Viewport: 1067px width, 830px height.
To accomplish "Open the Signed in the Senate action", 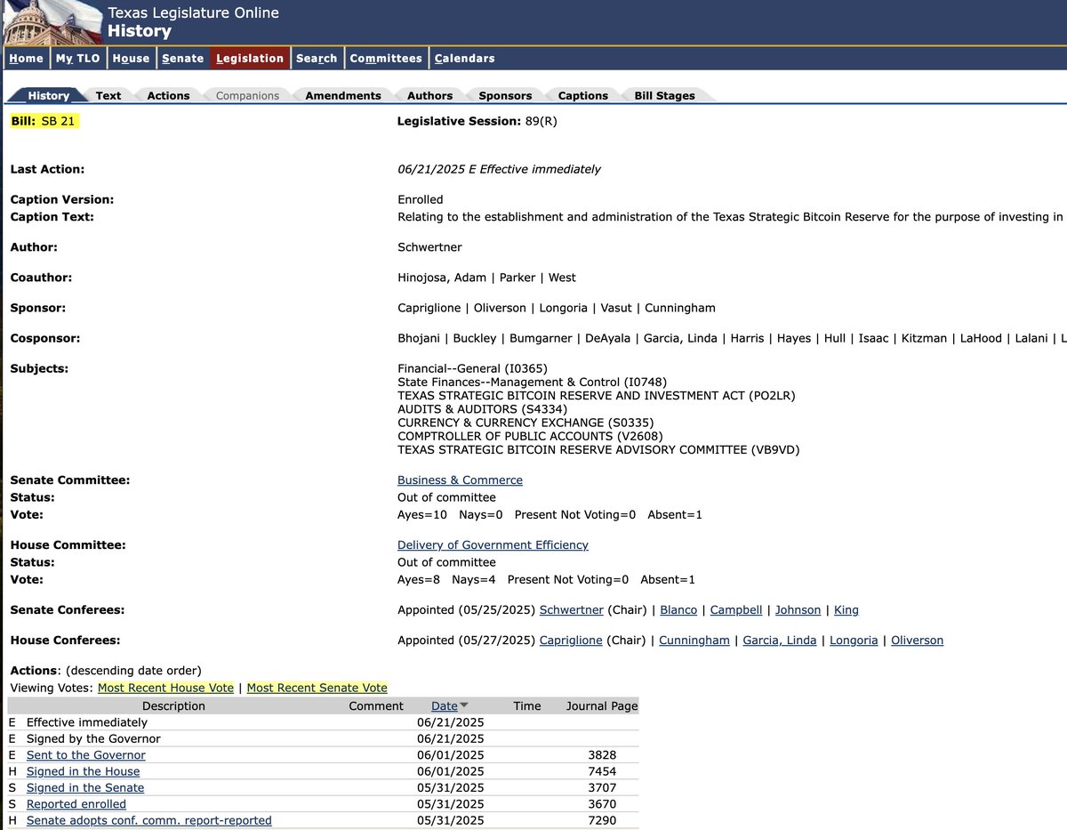I will [85, 788].
